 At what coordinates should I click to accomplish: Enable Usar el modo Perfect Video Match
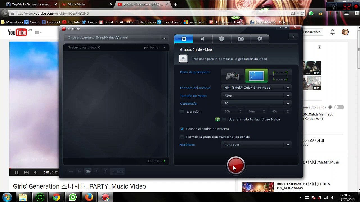(224, 120)
